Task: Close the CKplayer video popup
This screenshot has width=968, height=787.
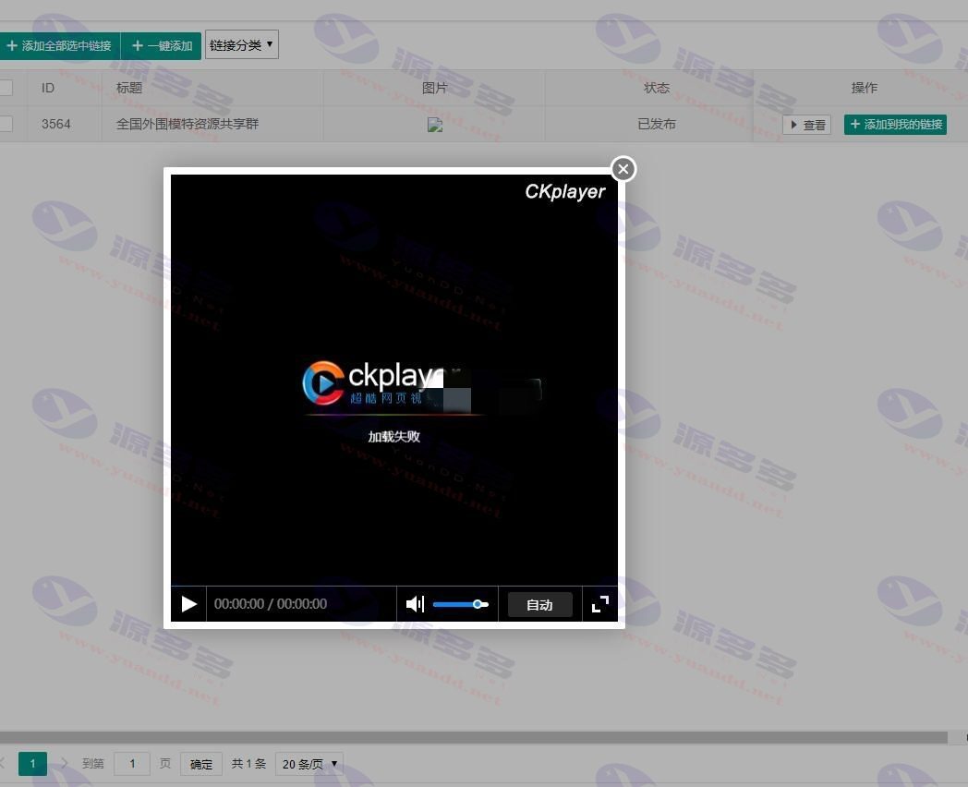Action: 623,168
